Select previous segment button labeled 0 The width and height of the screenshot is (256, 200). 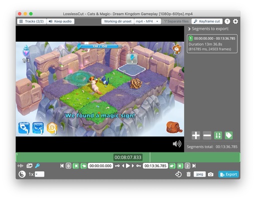68,166
